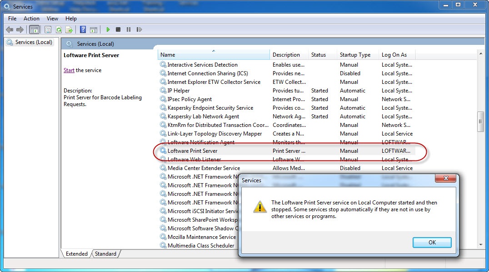Click the gear icon beside Mozilla Maintenance Service
489x272 pixels.
point(163,237)
